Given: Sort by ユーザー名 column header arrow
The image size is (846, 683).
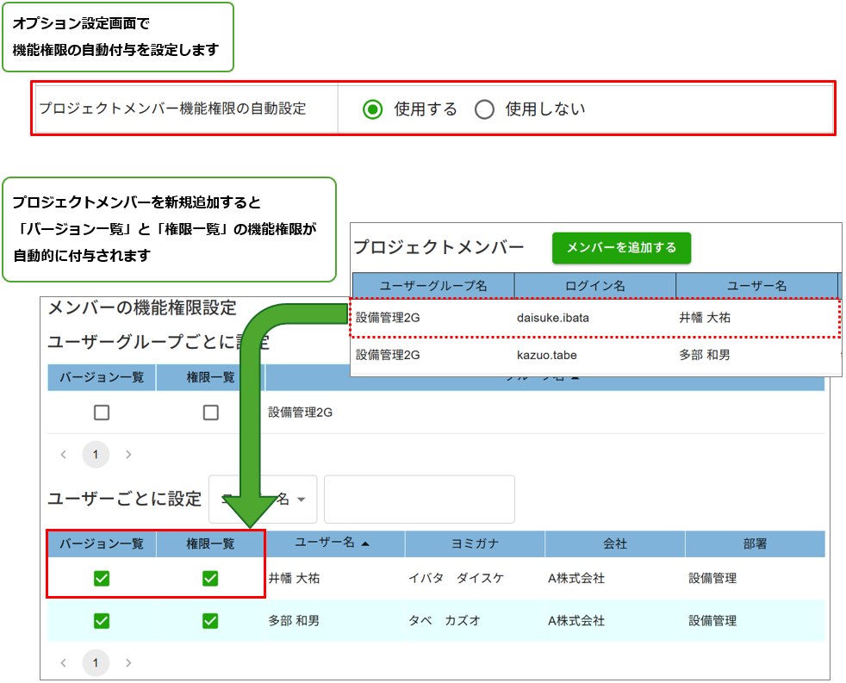Looking at the screenshot, I should pos(365,544).
